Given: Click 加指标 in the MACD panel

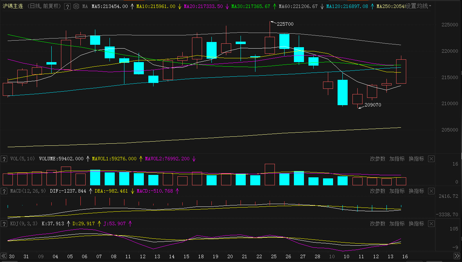Looking at the screenshot, I should (x=397, y=191).
